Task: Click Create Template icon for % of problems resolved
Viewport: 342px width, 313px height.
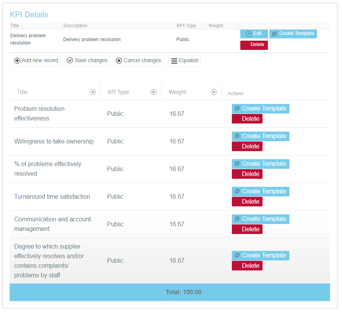Action: pos(237,164)
